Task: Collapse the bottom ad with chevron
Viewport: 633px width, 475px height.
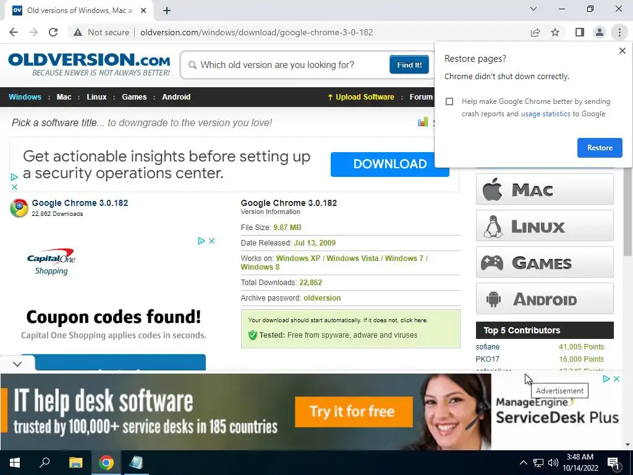Action: (x=17, y=364)
